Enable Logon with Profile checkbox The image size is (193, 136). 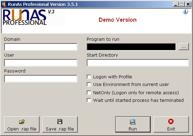pyautogui.click(x=89, y=77)
